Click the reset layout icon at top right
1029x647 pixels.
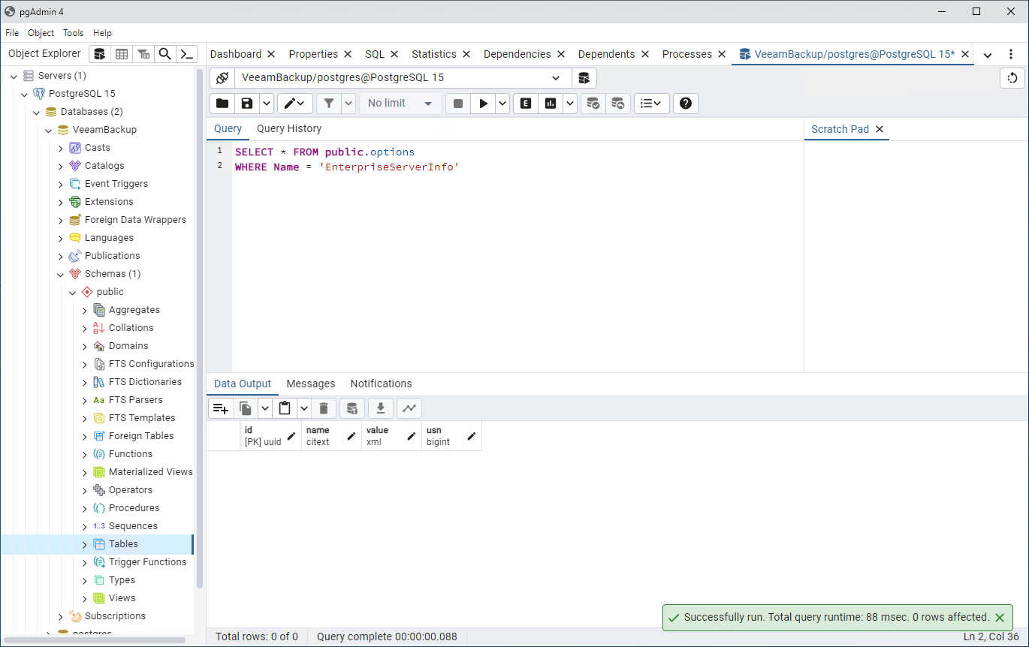1012,78
